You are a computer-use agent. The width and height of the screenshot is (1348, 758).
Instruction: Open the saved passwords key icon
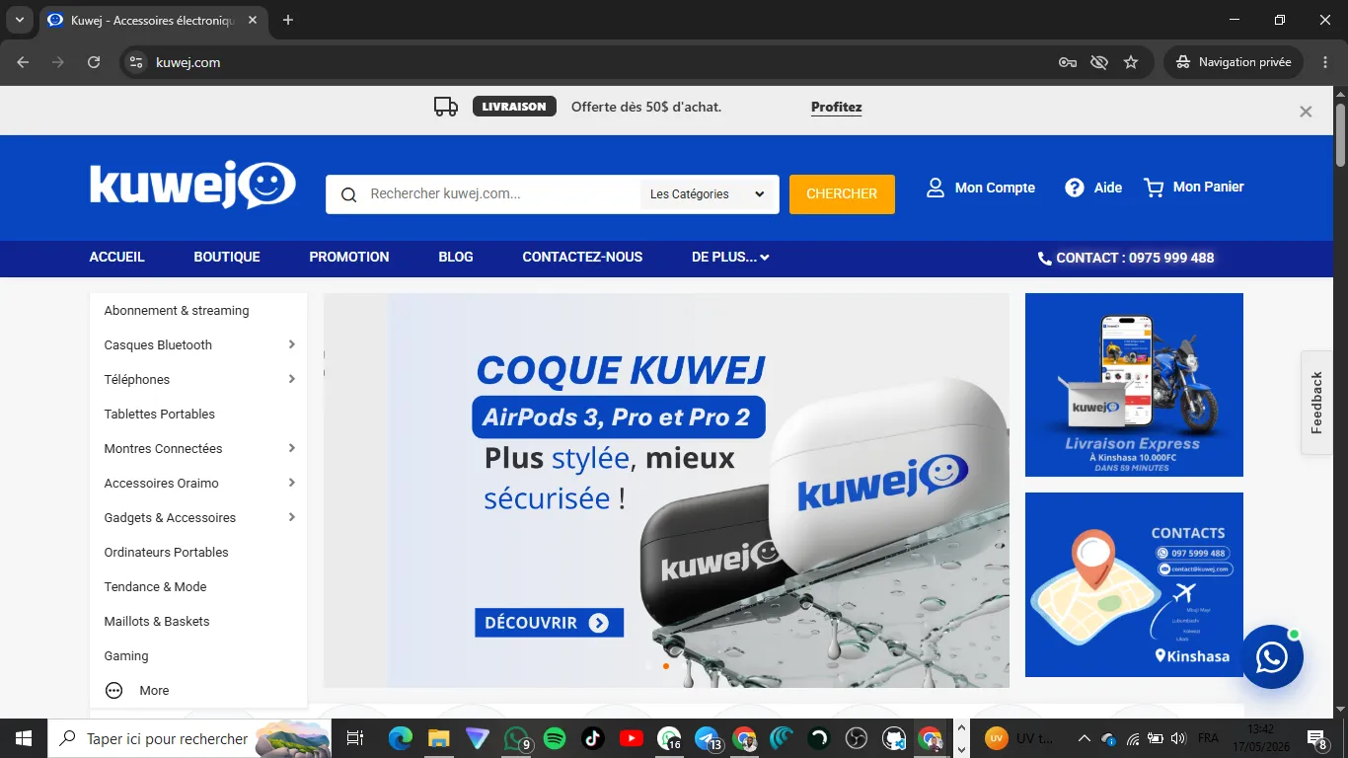tap(1068, 62)
